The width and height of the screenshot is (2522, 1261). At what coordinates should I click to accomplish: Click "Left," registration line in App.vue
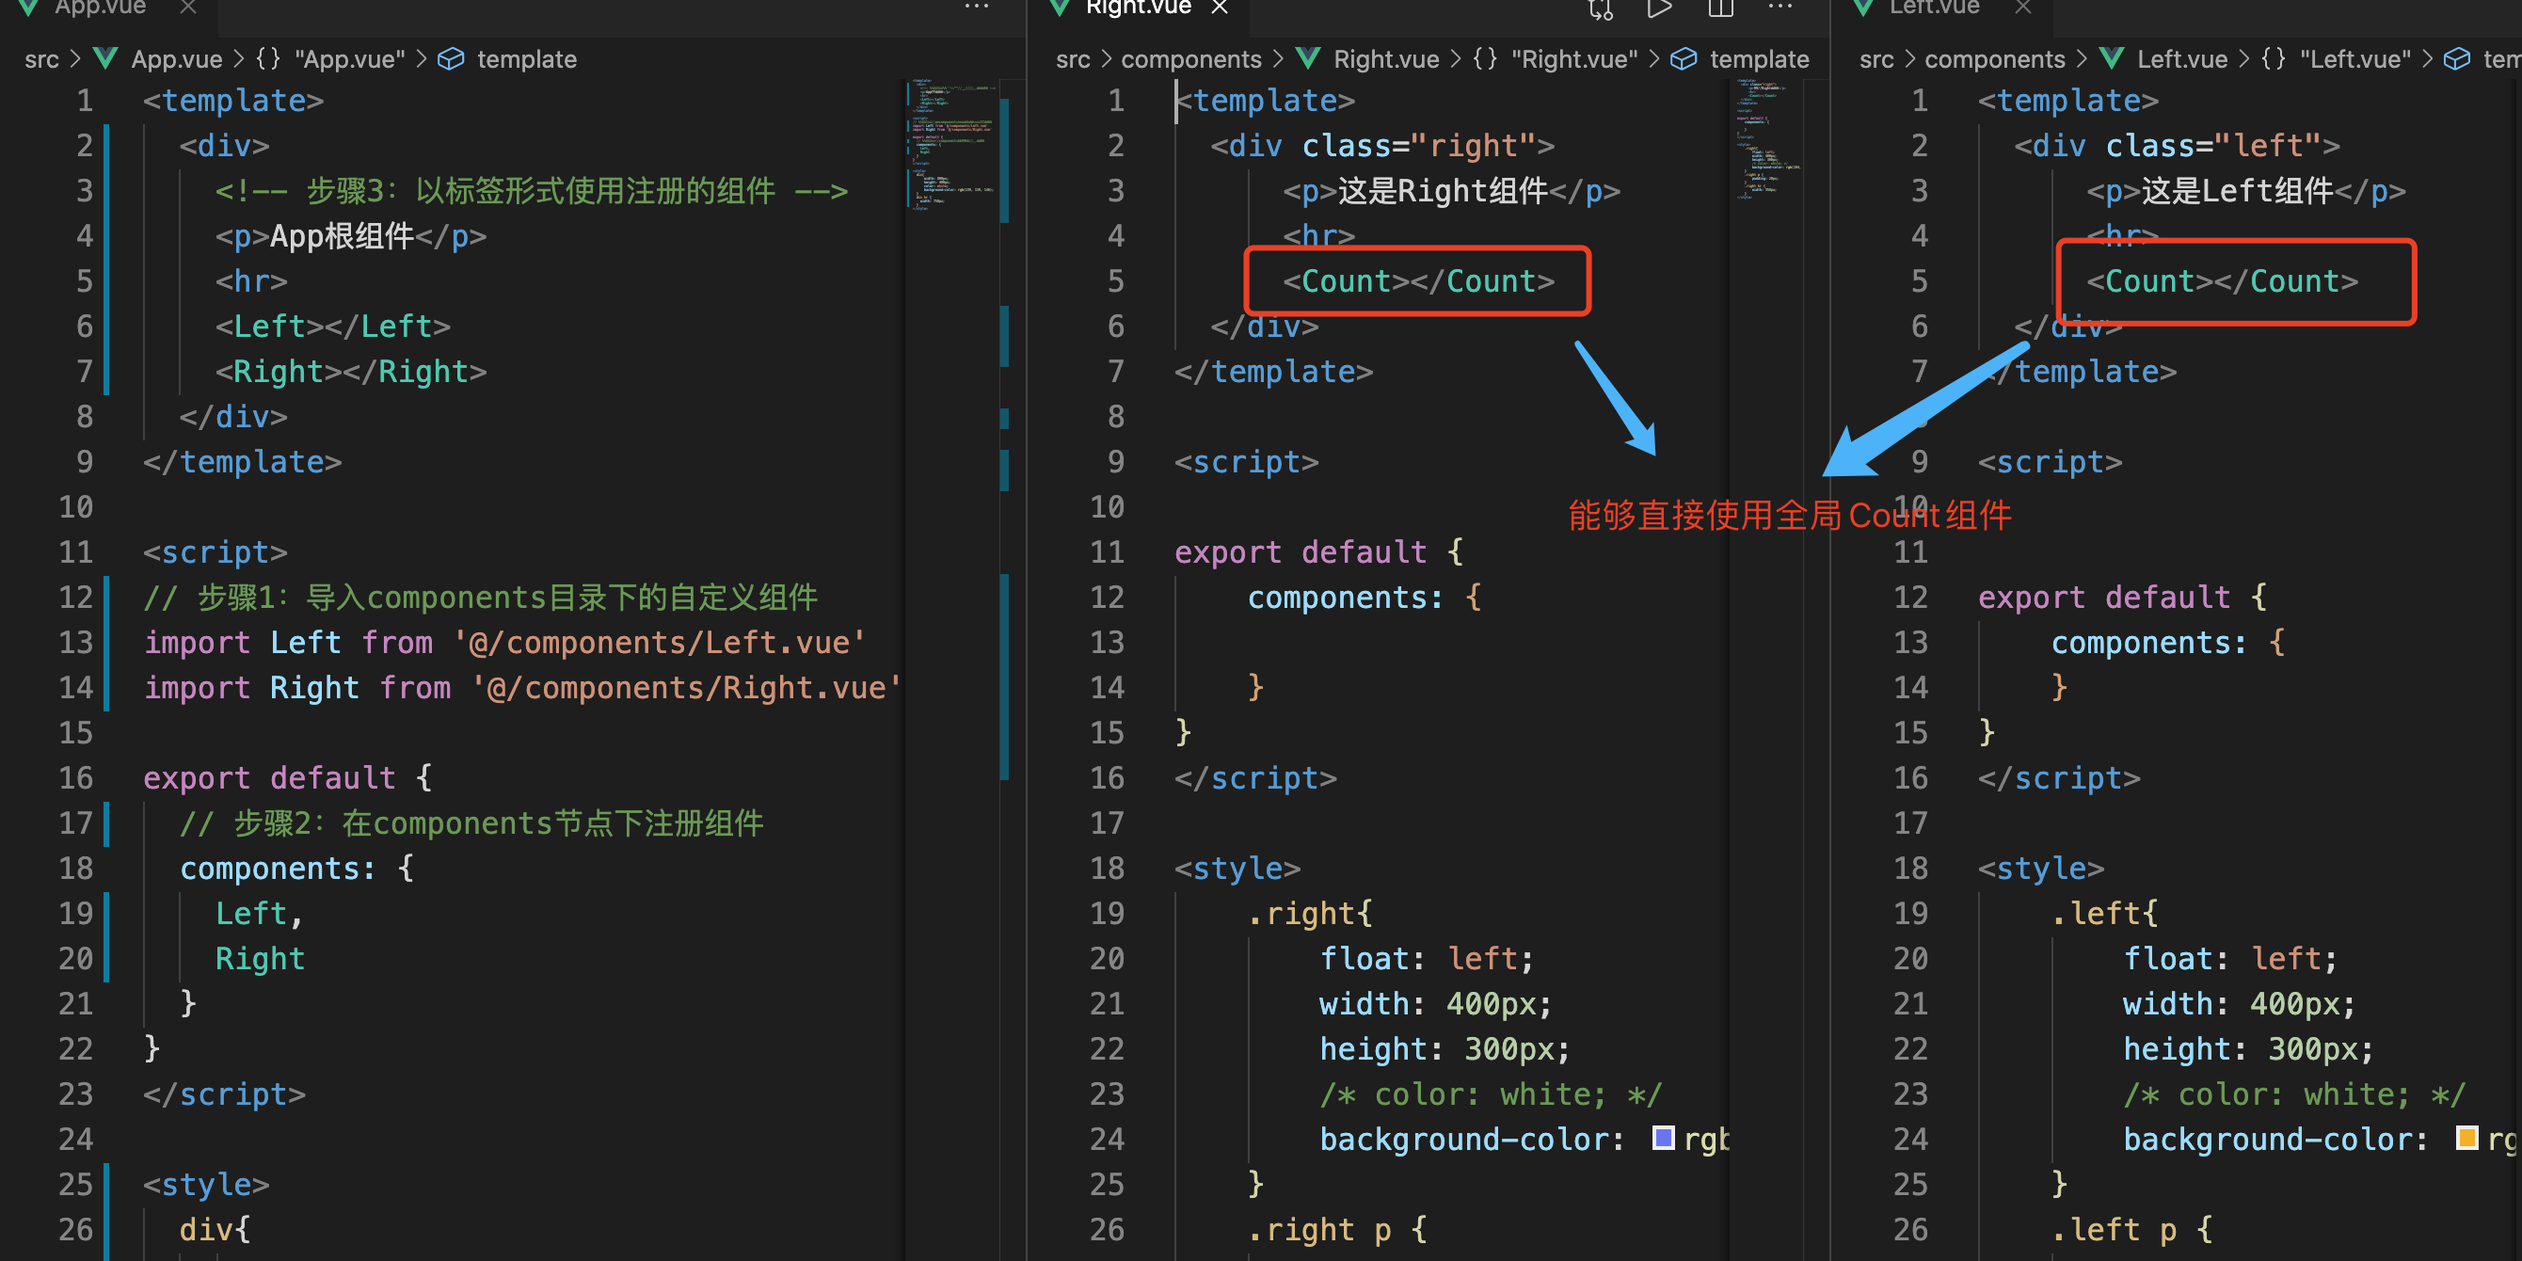(x=260, y=914)
